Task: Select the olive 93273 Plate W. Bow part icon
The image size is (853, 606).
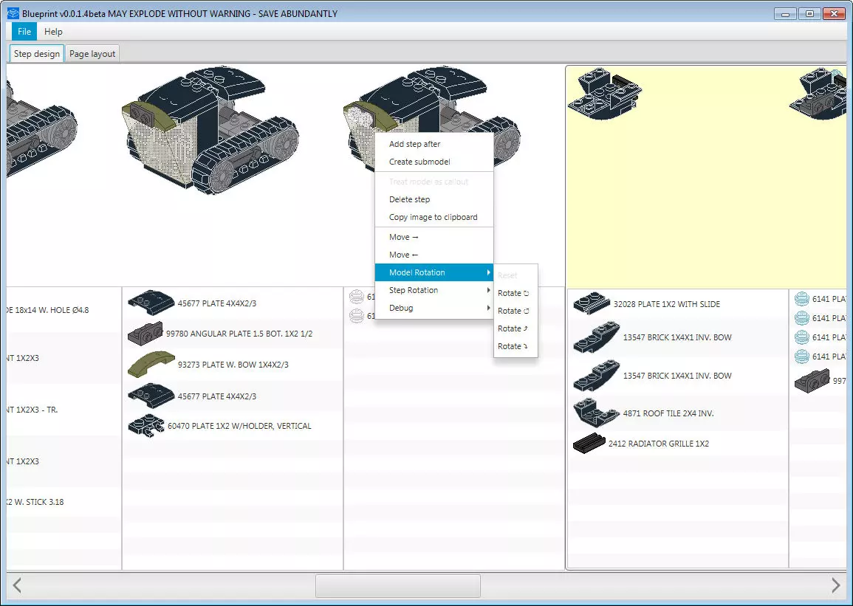Action: (151, 364)
